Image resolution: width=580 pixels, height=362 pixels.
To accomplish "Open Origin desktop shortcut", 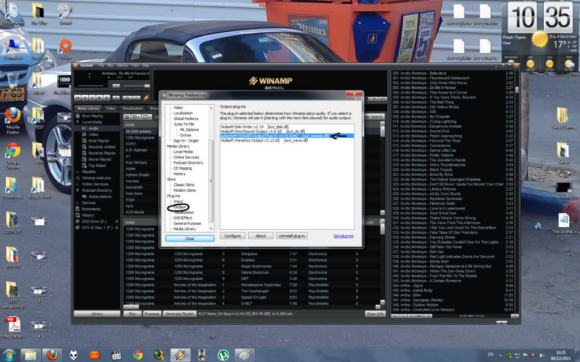I will coord(66,49).
